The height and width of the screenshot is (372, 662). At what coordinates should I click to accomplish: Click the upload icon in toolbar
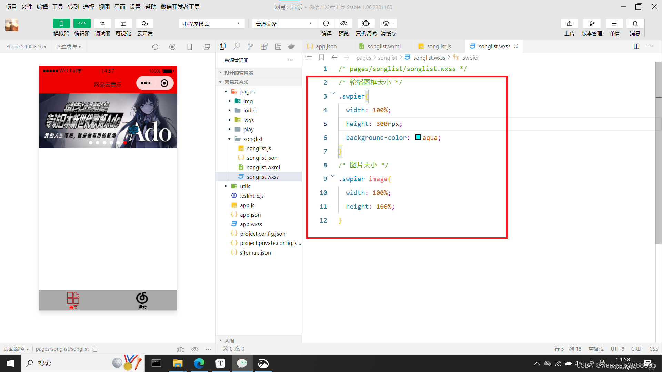(569, 23)
